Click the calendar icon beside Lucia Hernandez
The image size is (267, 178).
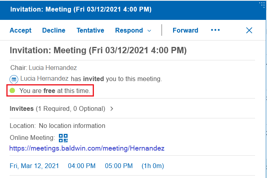click(14, 79)
